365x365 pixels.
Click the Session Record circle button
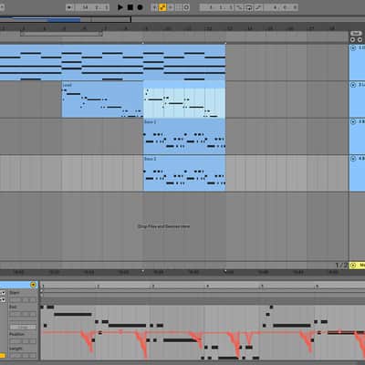coord(186,7)
